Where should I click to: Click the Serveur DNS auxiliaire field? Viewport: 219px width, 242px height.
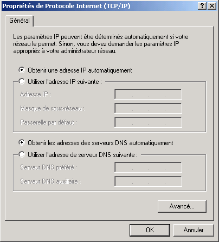(148, 181)
